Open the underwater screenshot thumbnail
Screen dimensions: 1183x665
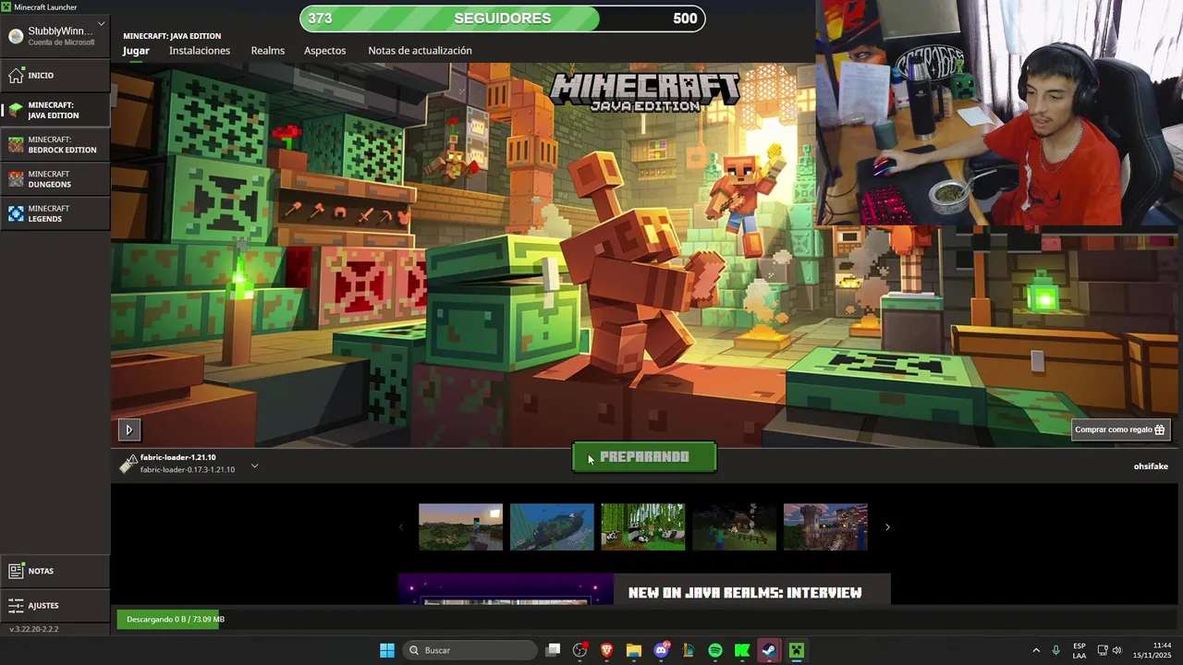point(552,526)
